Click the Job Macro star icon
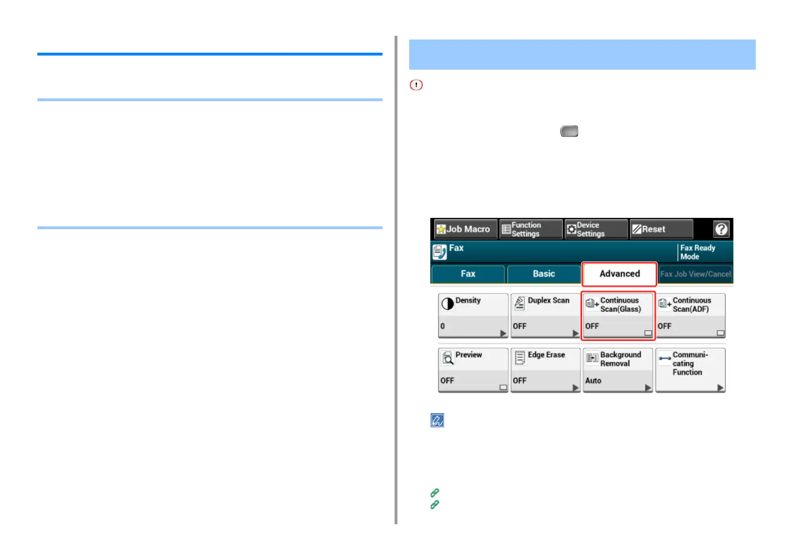 point(441,229)
